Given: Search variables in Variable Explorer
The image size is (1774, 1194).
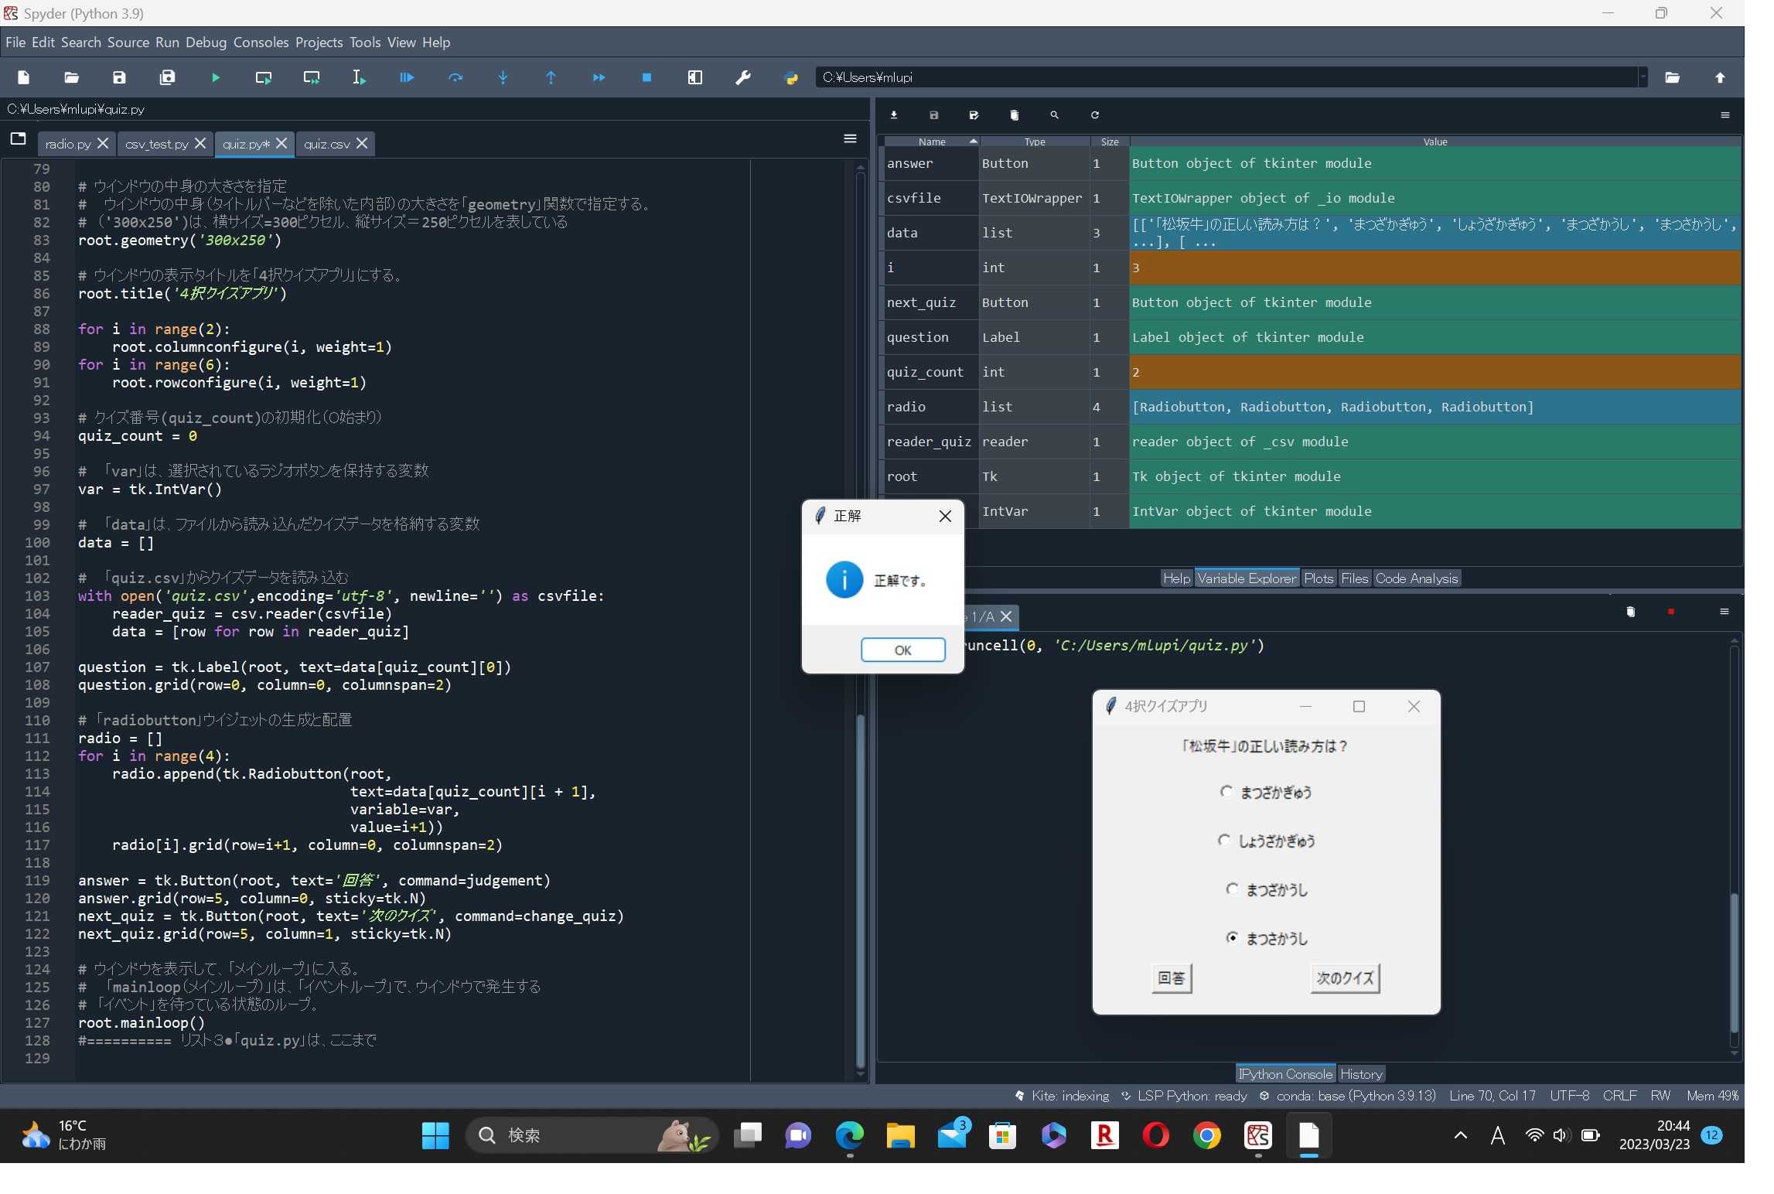Looking at the screenshot, I should pos(1053,115).
